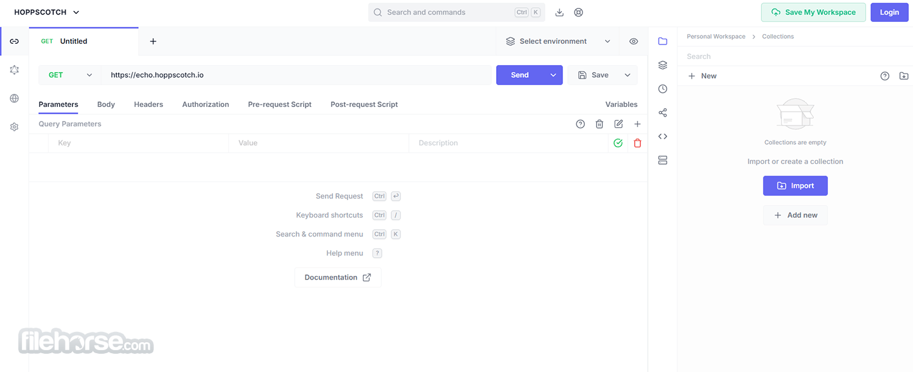Click the parameter Value field
This screenshot has width=913, height=372.
pyautogui.click(x=318, y=143)
